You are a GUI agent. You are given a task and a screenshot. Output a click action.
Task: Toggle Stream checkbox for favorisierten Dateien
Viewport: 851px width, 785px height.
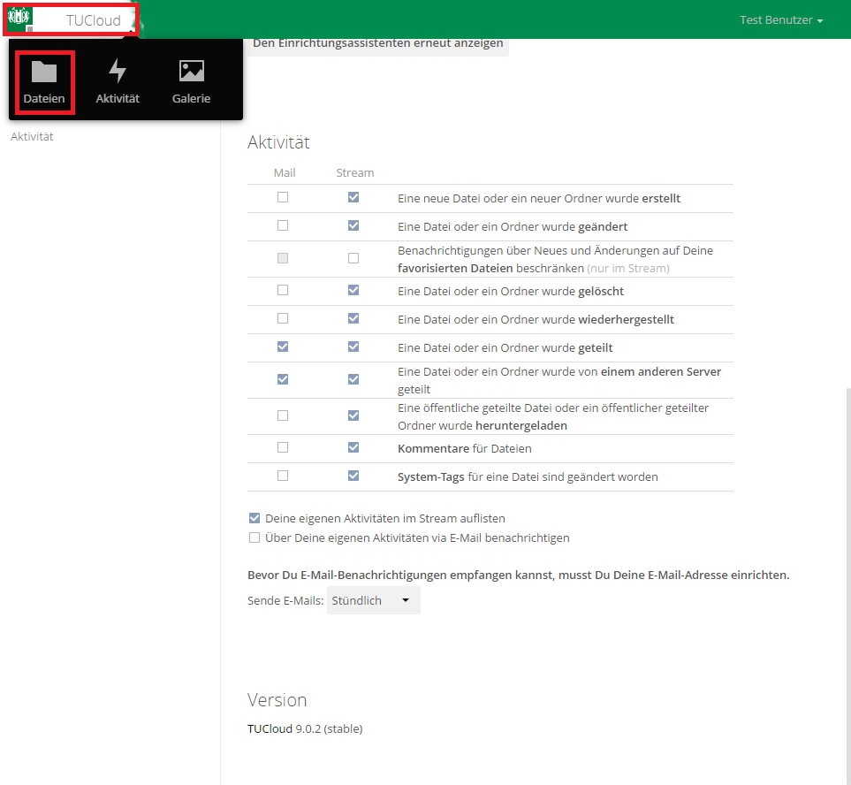click(353, 259)
